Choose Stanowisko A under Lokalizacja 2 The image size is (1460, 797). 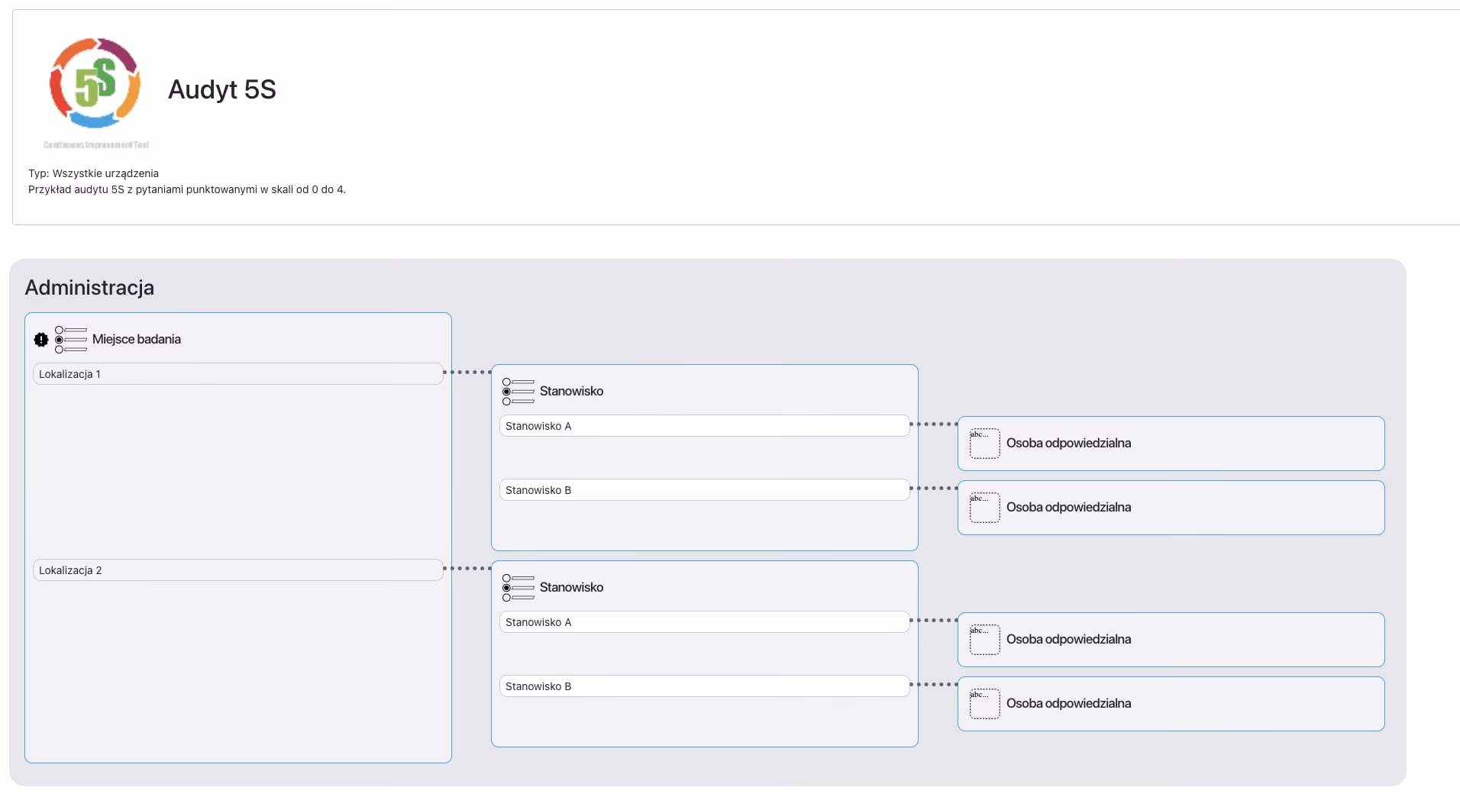[705, 622]
